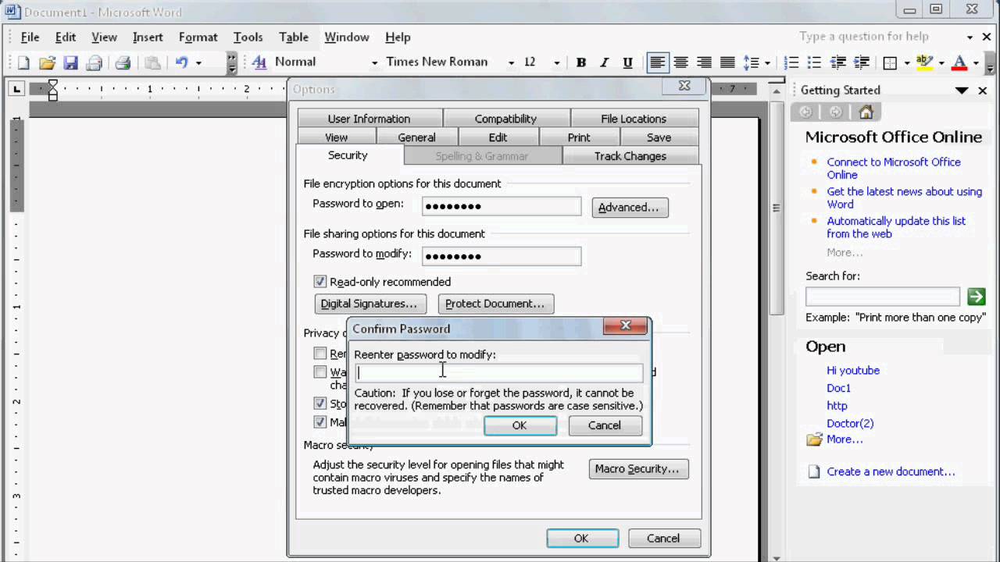Open the Highlight color dropdown arrow
Viewport: 1000px width, 562px height.
pos(941,62)
